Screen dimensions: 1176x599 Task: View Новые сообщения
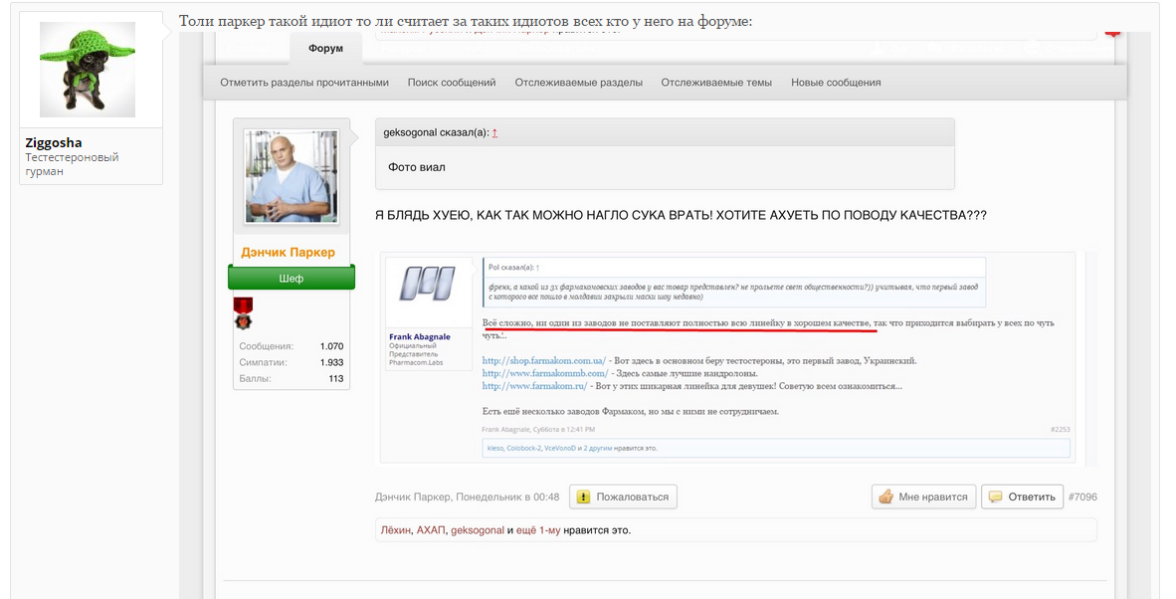pyautogui.click(x=836, y=83)
